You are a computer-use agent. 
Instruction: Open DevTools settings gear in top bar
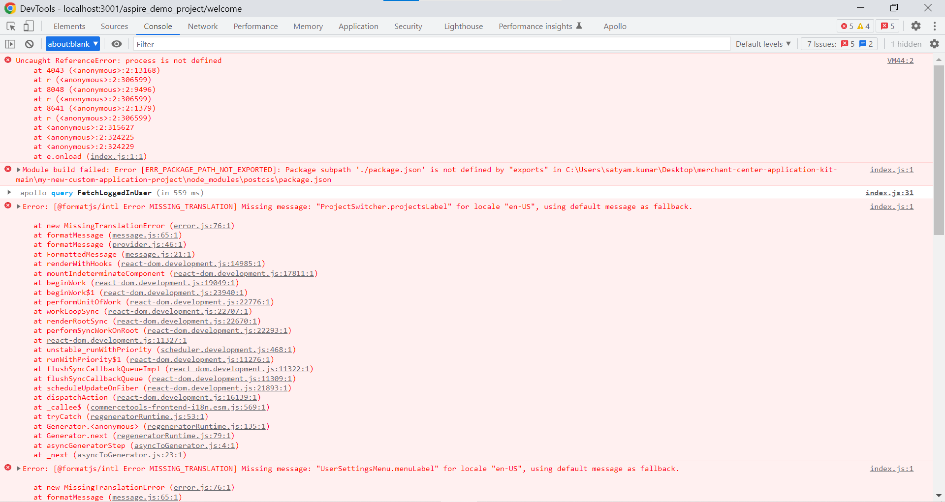click(916, 26)
